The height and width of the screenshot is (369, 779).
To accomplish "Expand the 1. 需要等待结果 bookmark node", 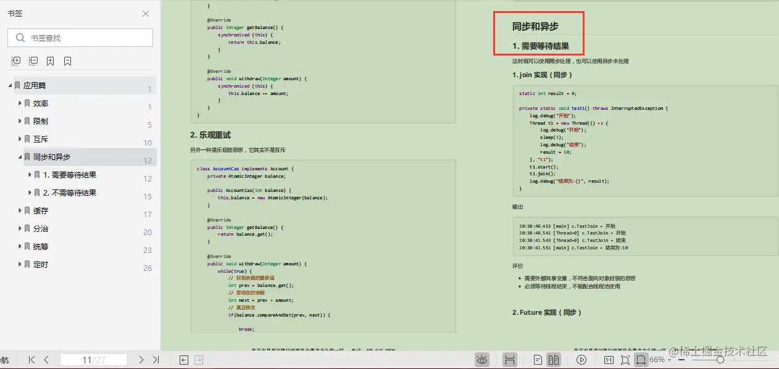I will [x=30, y=175].
